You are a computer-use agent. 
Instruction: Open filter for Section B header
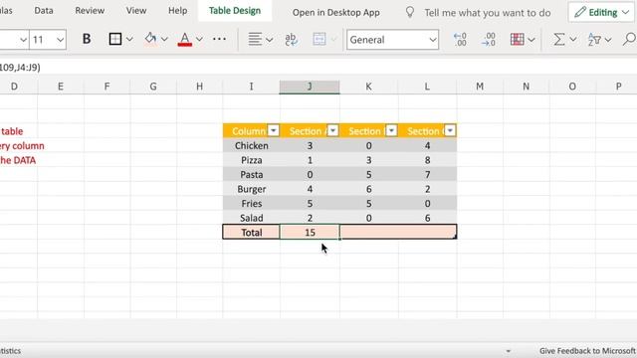[x=391, y=130]
